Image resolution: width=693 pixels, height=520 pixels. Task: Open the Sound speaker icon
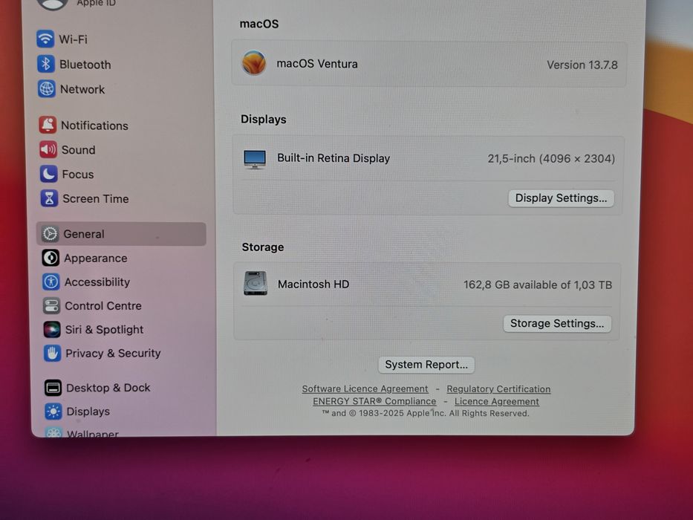pyautogui.click(x=48, y=149)
